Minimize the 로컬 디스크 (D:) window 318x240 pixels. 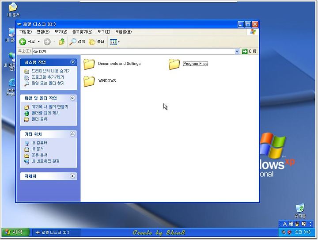click(x=241, y=25)
